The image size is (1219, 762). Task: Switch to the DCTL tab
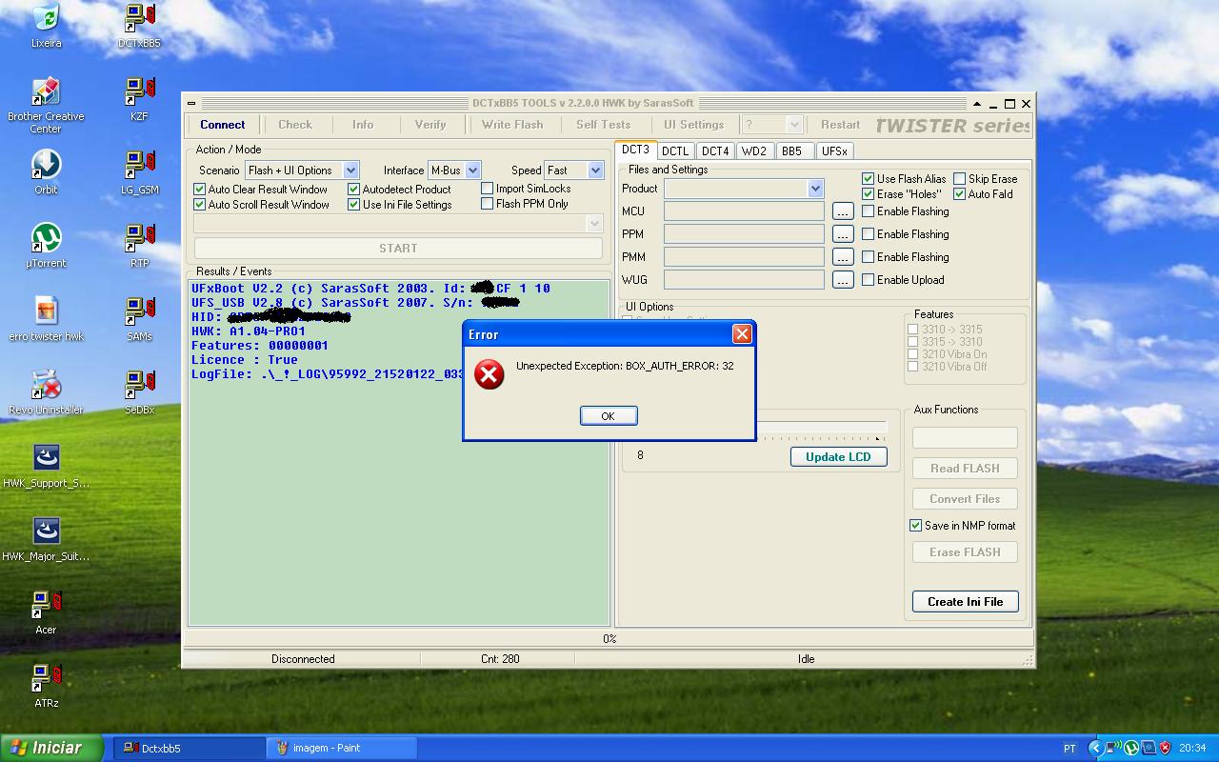pos(675,150)
